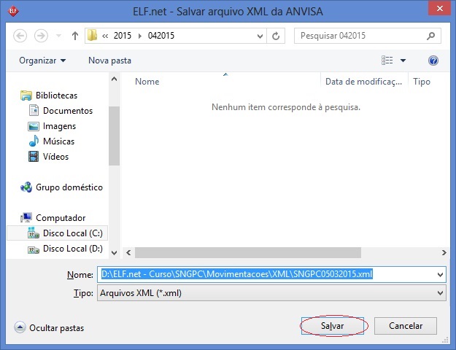The width and height of the screenshot is (456, 350).
Task: Open the Organizar menu
Action: point(42,61)
